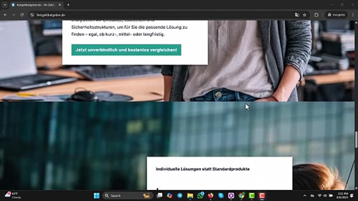Open Firefox from the taskbar
This screenshot has width=358, height=201.
click(211, 195)
